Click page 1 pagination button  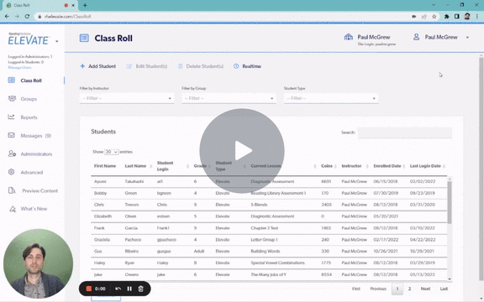[x=397, y=289]
